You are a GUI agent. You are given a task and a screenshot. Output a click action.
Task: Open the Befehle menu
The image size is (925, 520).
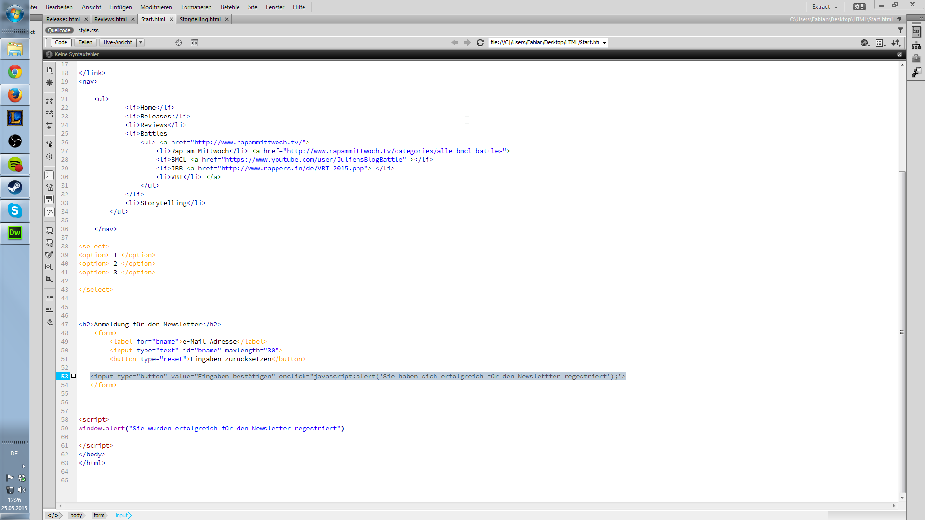[x=230, y=7]
